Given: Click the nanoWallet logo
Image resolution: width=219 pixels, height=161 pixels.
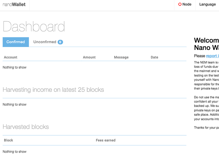Looking at the screenshot, I should click(14, 5).
